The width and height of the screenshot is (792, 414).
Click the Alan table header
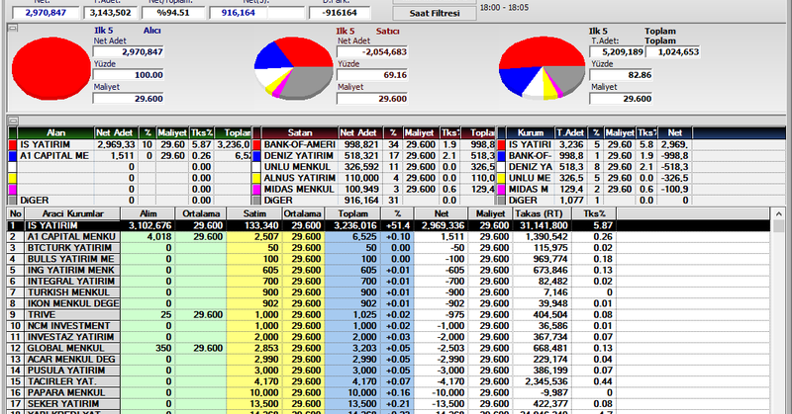(56, 131)
